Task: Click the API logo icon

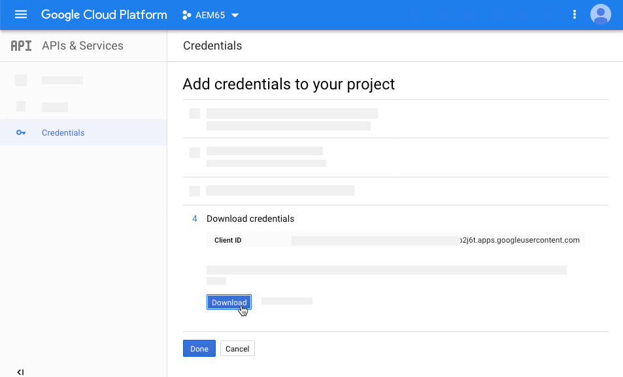Action: [21, 46]
